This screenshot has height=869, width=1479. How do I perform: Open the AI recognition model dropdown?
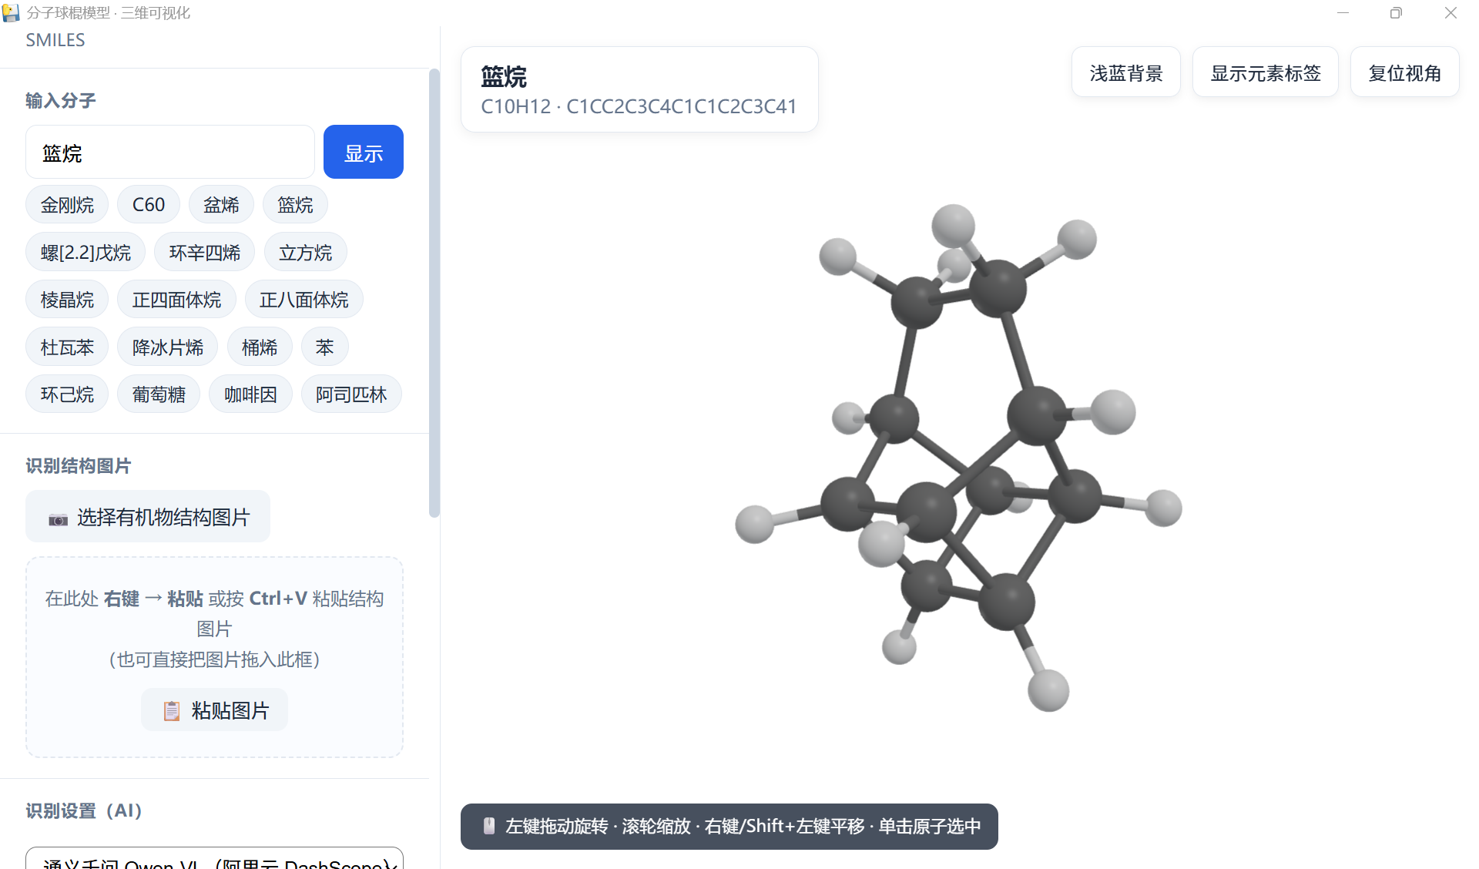215,858
